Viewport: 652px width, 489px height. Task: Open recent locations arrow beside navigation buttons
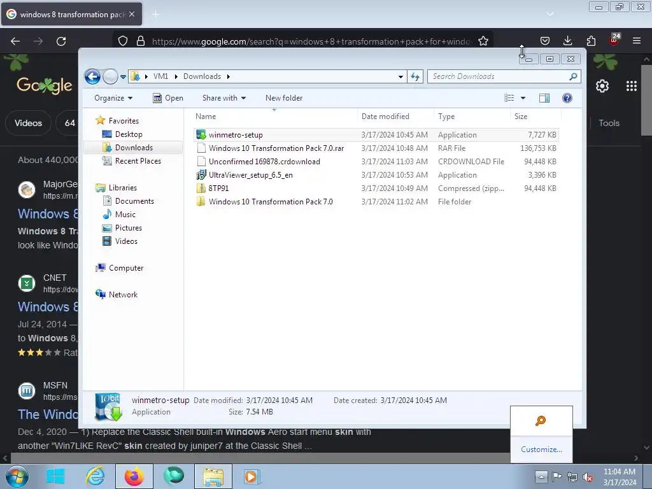[x=123, y=77]
